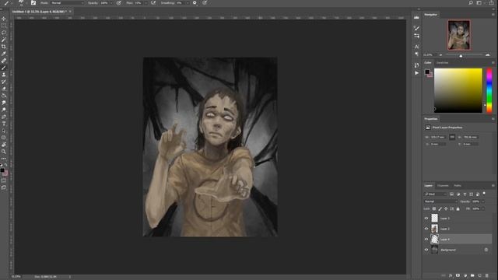The width and height of the screenshot is (498, 280).
Task: Switch to the Swatches tab
Action: (x=442, y=63)
